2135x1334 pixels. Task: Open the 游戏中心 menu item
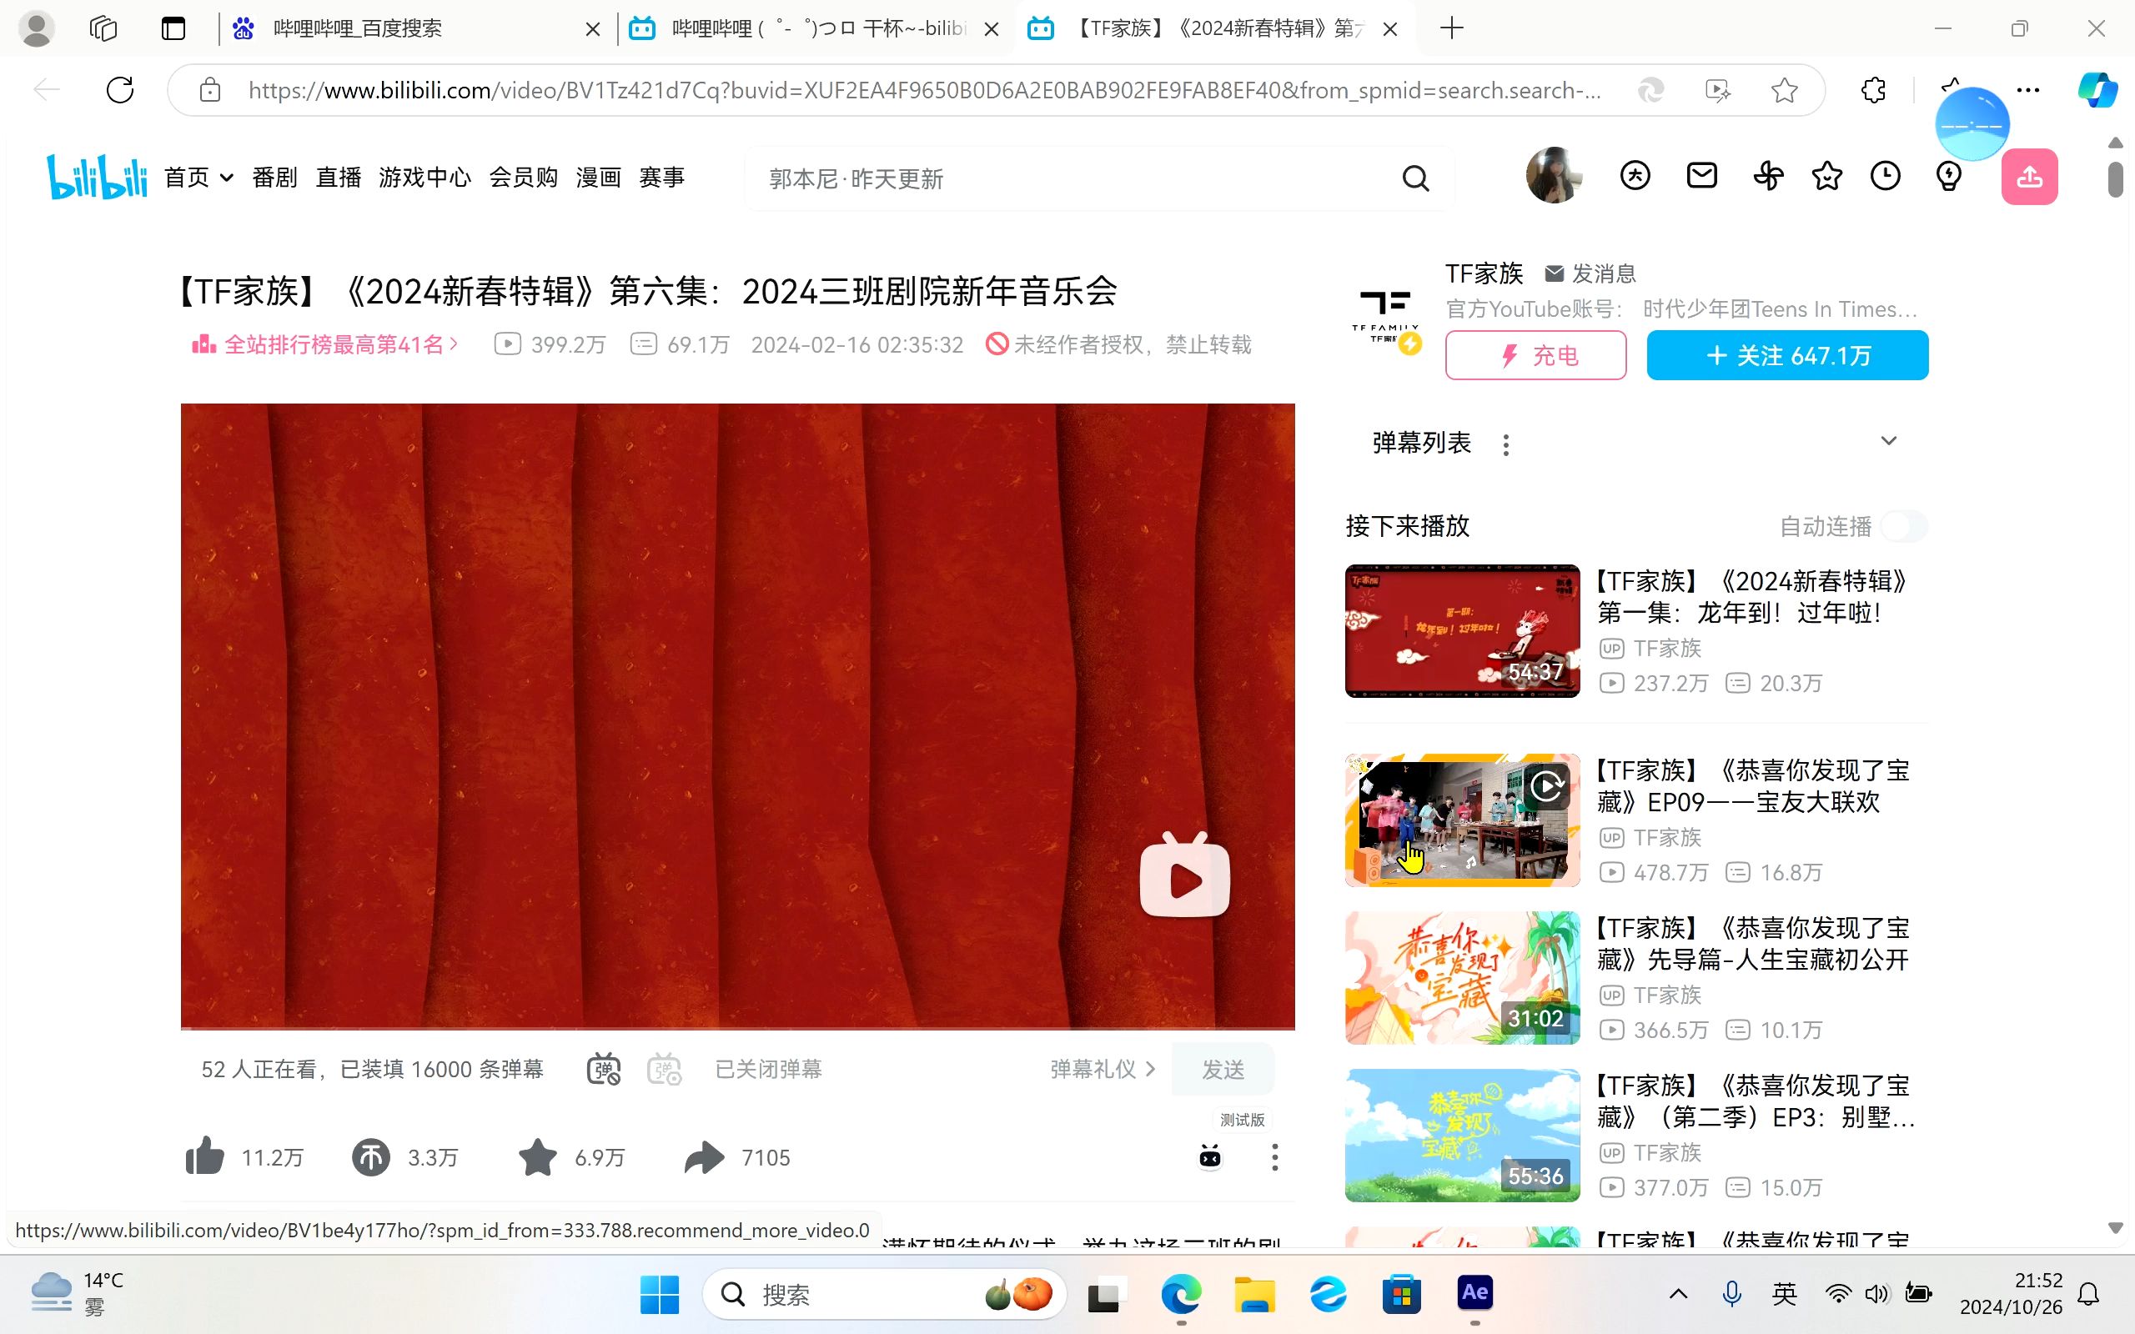coord(424,177)
